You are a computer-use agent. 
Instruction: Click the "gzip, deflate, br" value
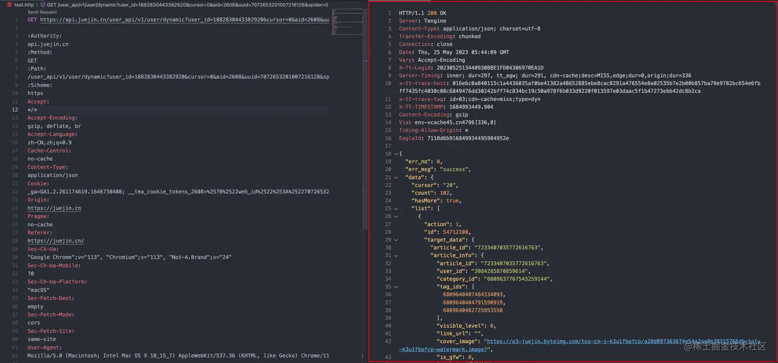pos(54,126)
